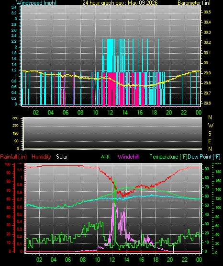Click the 1.1 value on the rainfall axis
223x266 pixels.
20,170
